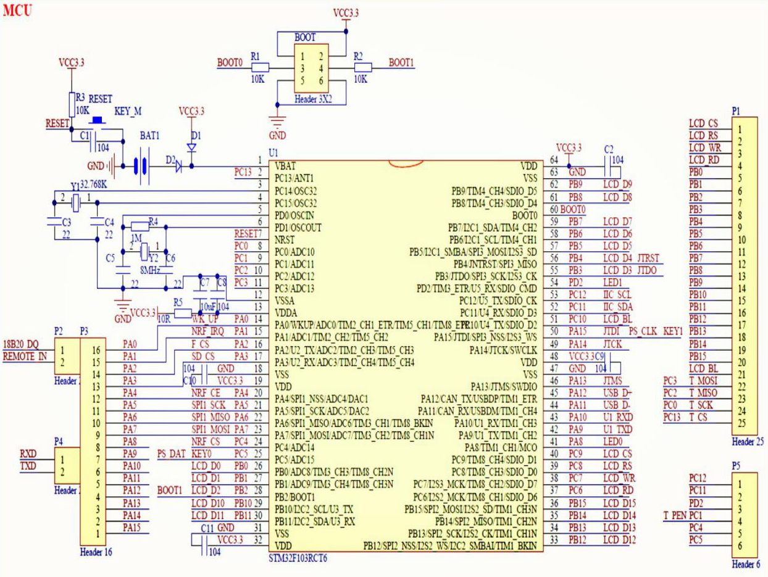768x577 pixels.
Task: Select resistor R2 next to BOOT1
Action: [363, 67]
